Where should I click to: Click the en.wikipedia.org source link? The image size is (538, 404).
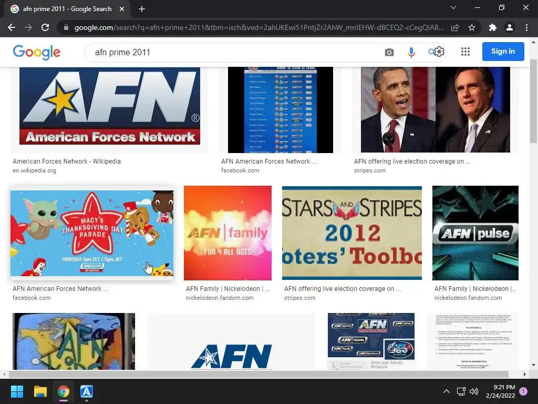tap(34, 170)
